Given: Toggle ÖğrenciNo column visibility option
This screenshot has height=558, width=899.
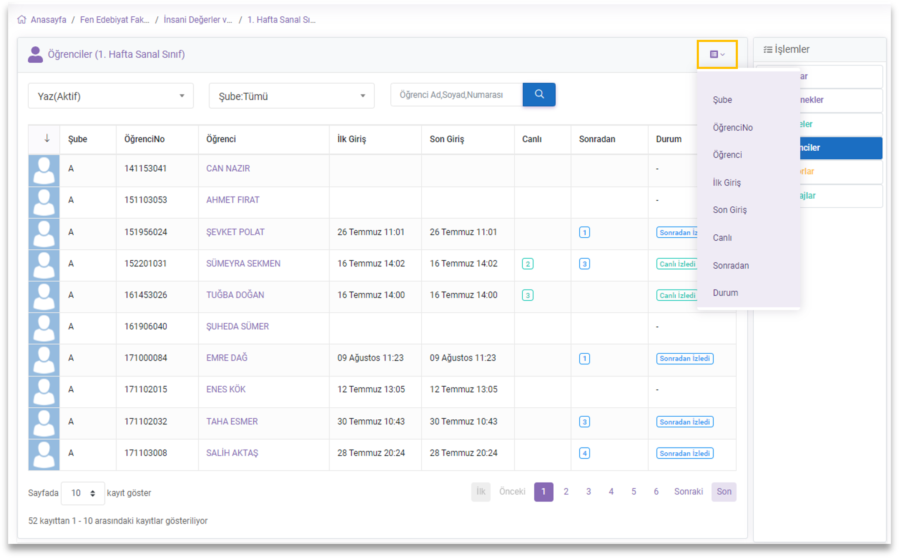Looking at the screenshot, I should coord(732,128).
